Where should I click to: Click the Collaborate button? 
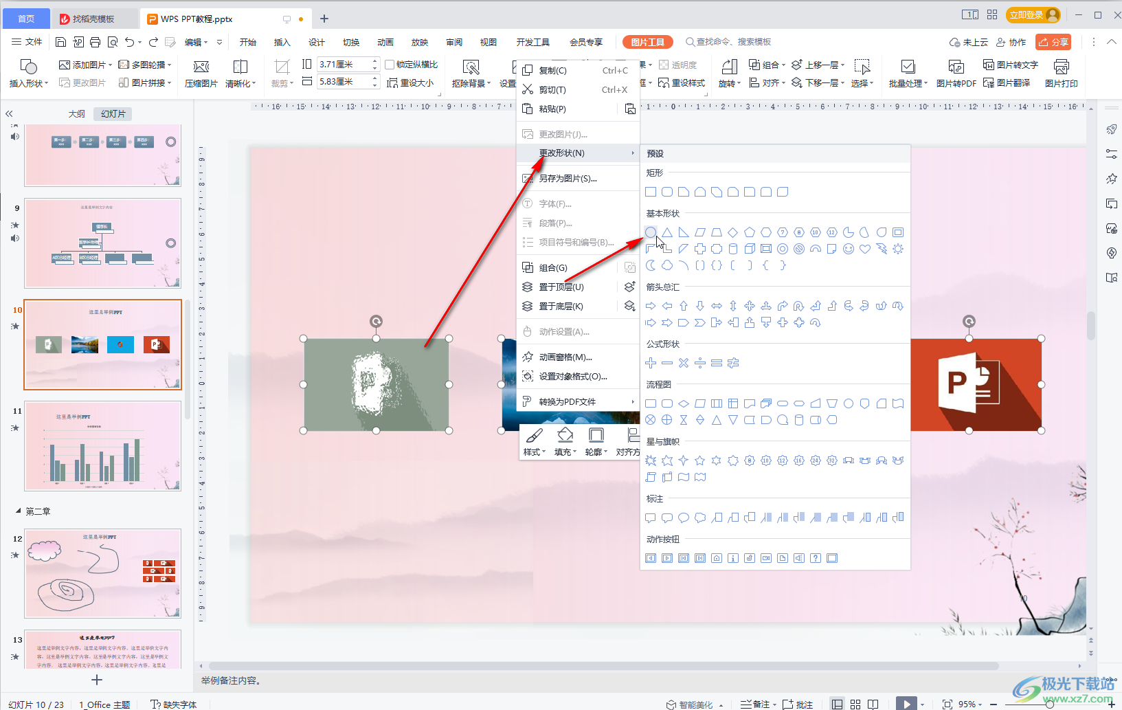[x=1011, y=42]
